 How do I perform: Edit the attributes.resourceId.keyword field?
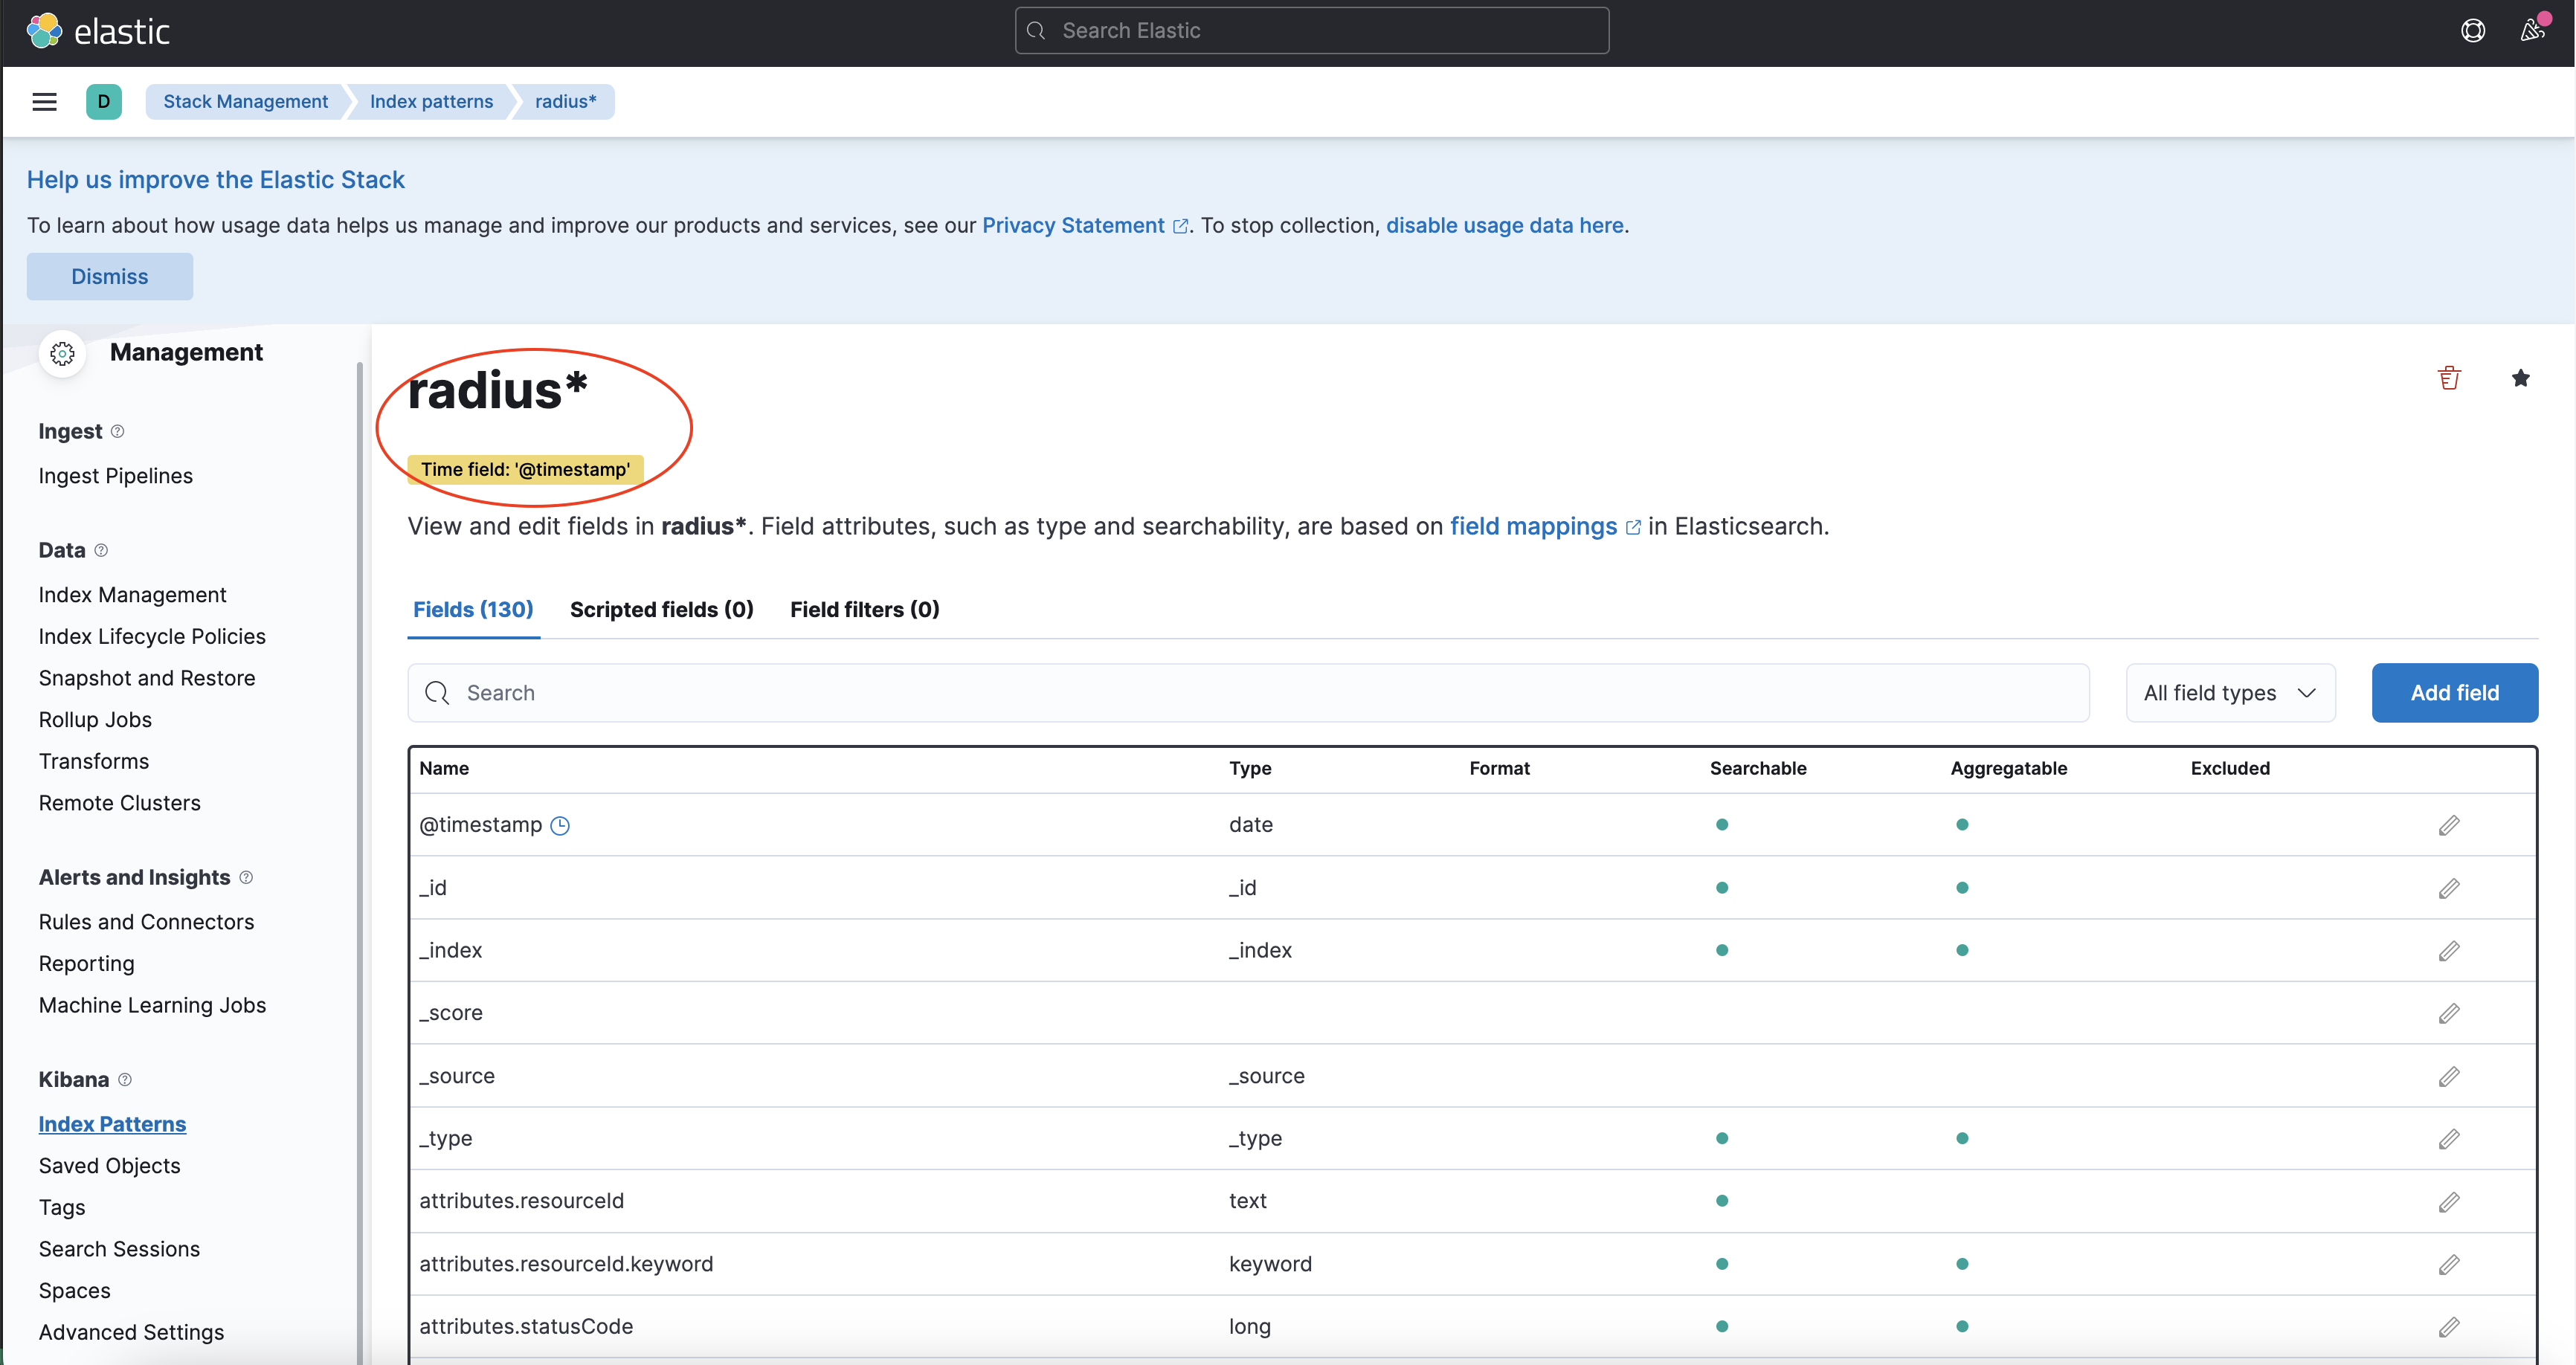coord(2449,1264)
